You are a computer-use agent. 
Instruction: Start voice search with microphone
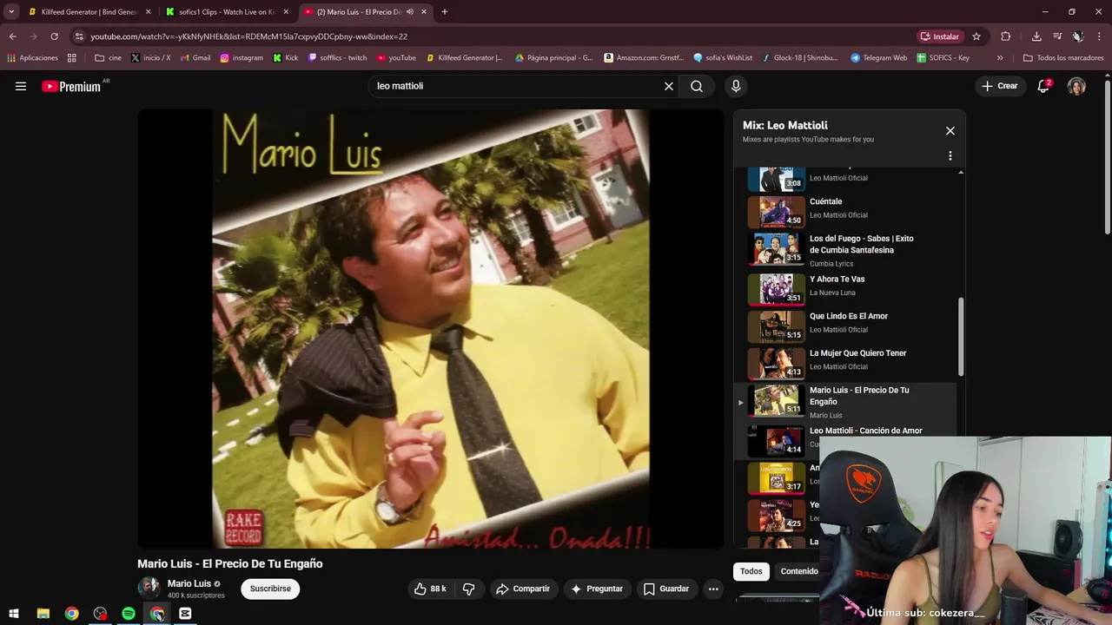(736, 86)
